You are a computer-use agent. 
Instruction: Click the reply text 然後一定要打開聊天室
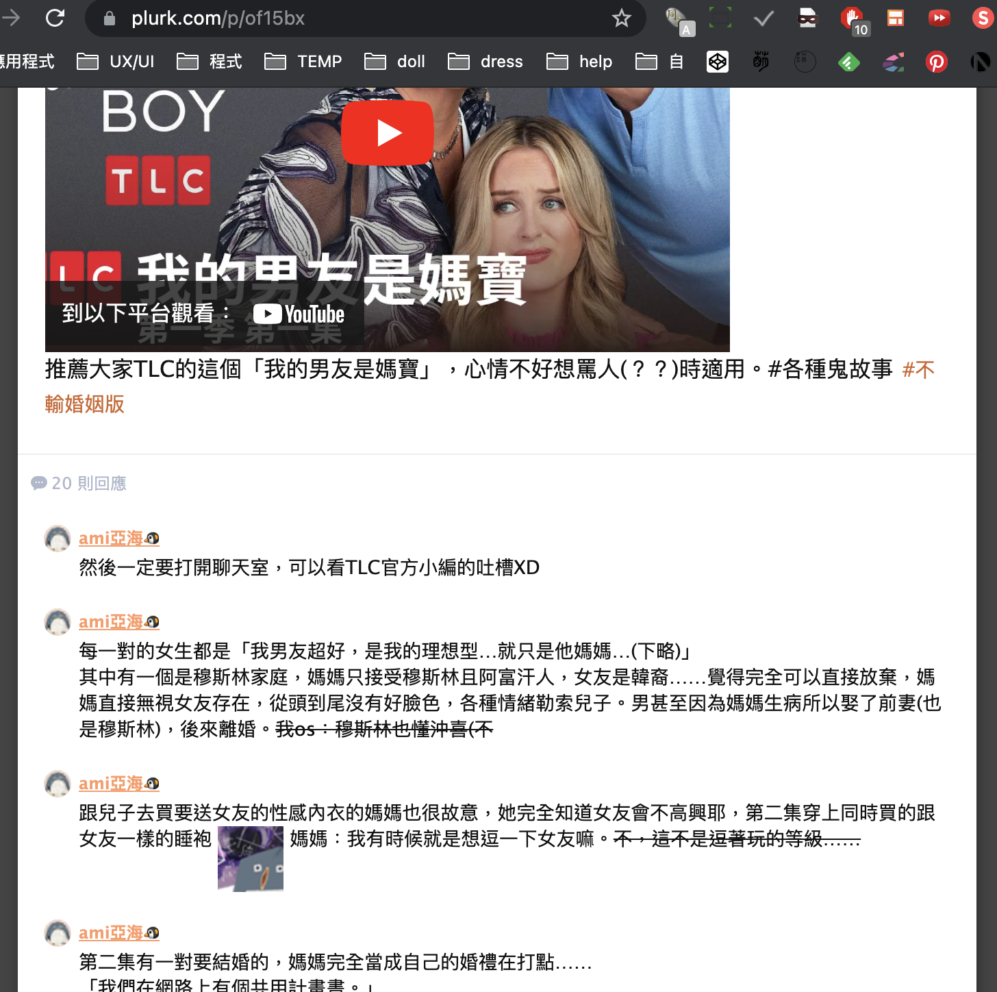tap(174, 567)
